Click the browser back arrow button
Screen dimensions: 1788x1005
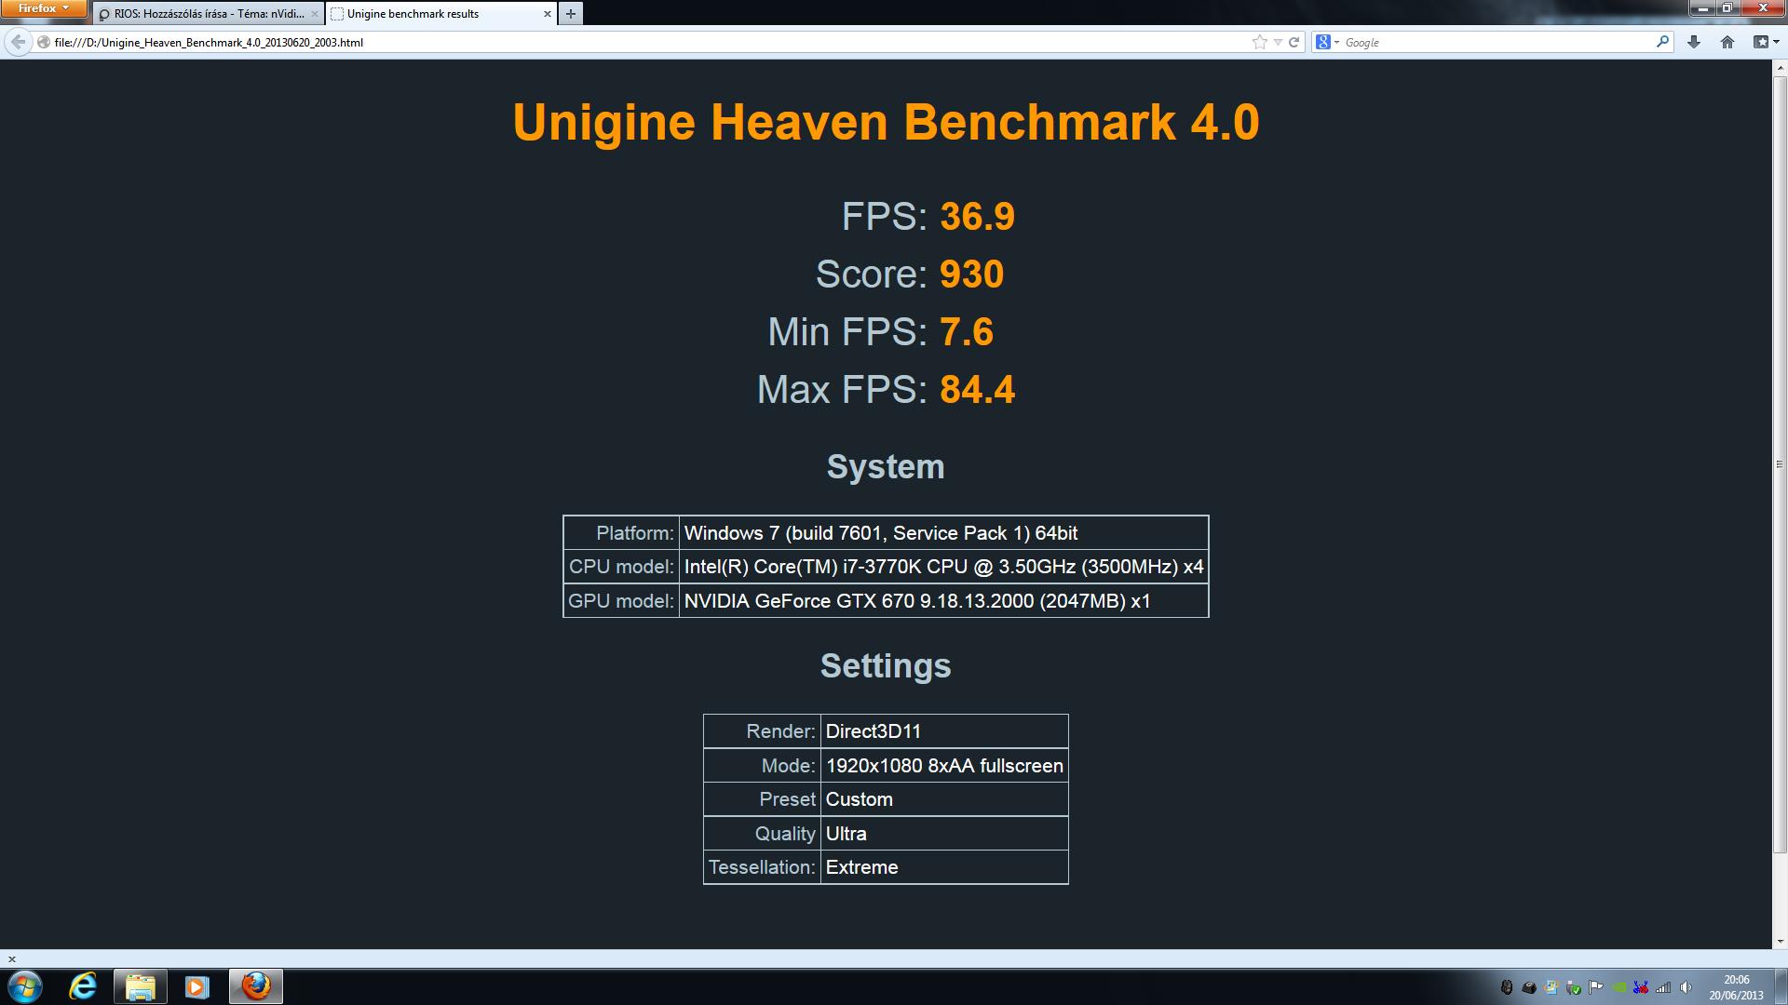coord(18,42)
